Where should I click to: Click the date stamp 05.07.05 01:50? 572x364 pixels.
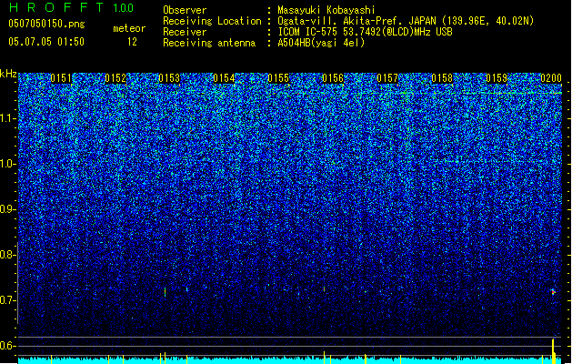coord(46,42)
